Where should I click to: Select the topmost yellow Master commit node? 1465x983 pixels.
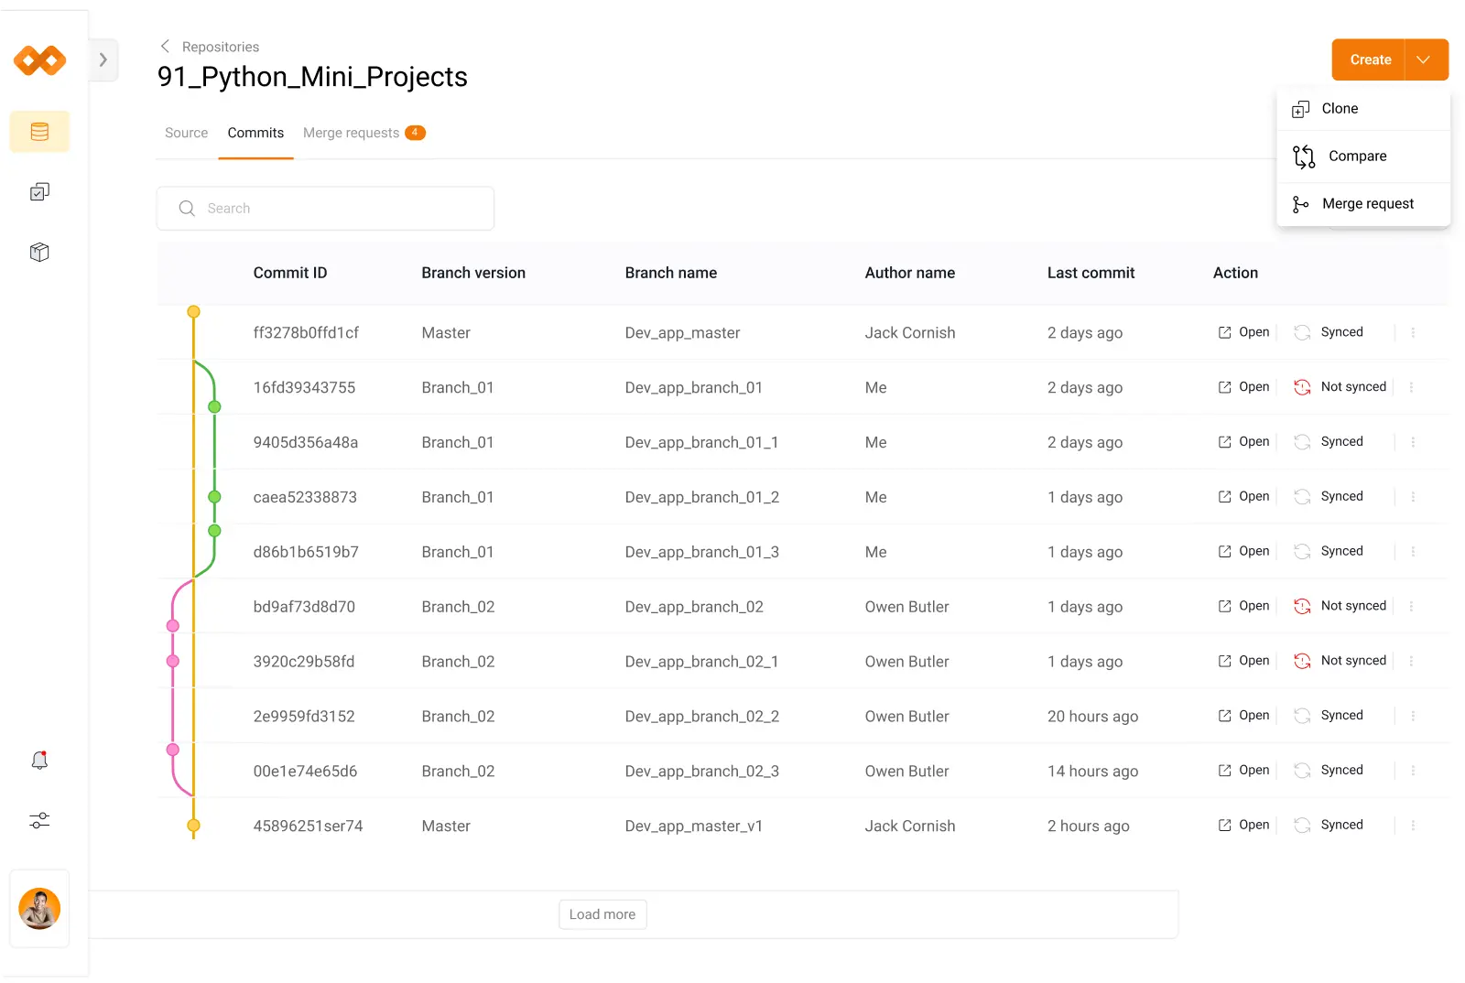point(193,312)
